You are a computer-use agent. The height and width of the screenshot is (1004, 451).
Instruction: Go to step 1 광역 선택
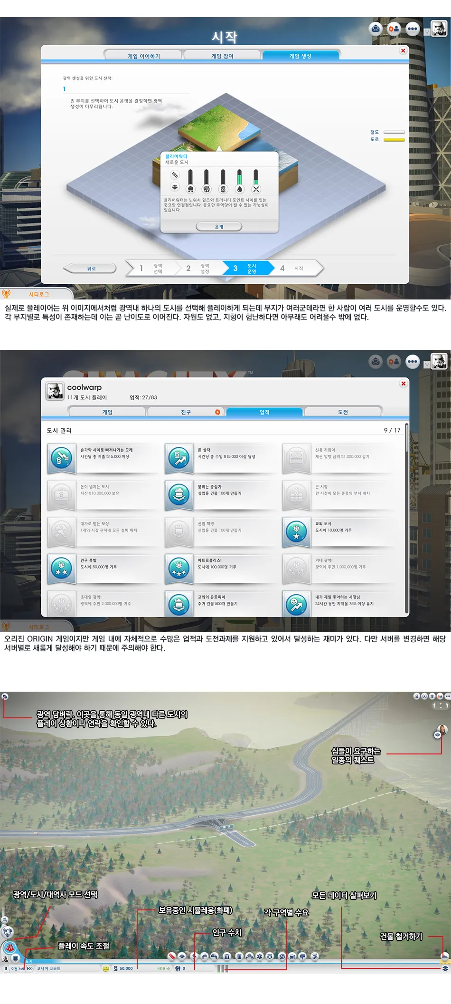151,268
